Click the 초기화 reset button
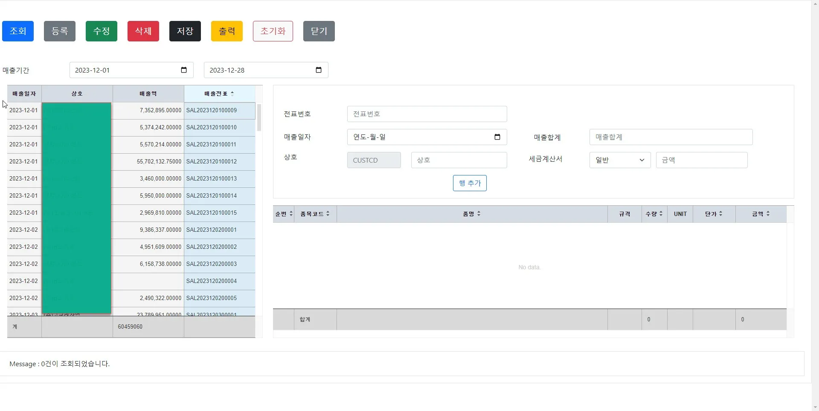819x411 pixels. click(273, 31)
